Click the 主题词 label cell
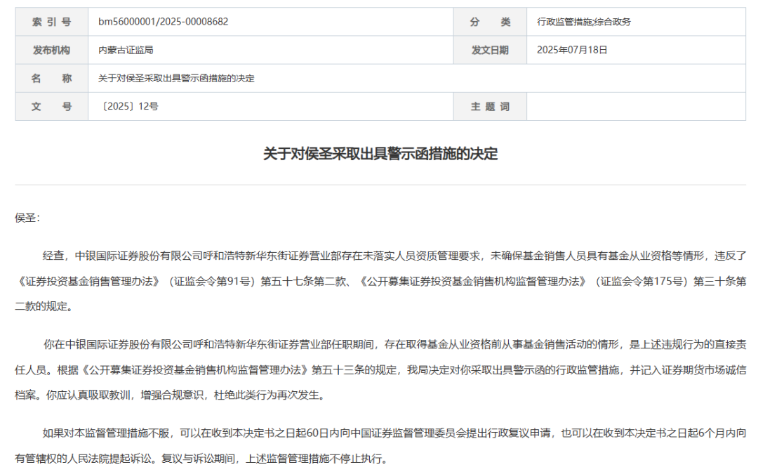 [491, 106]
